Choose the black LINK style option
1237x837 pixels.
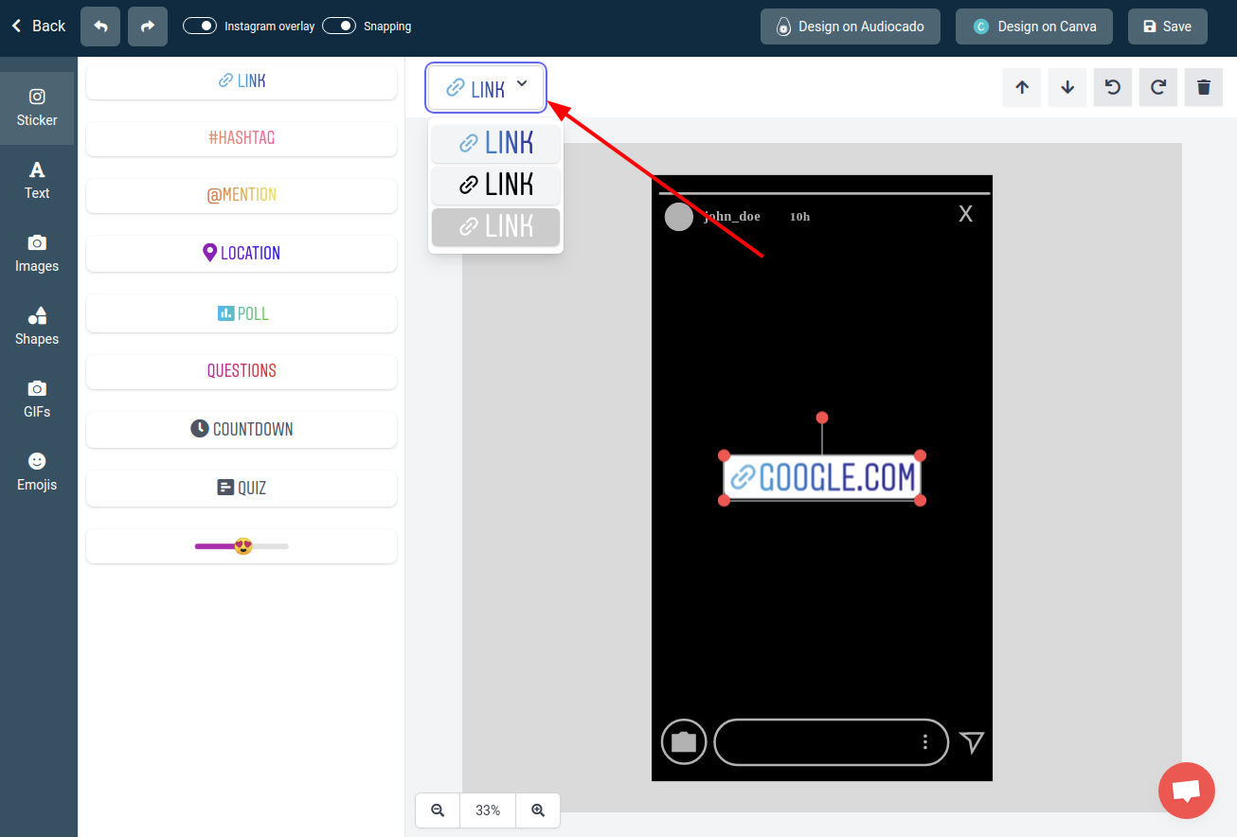click(496, 185)
